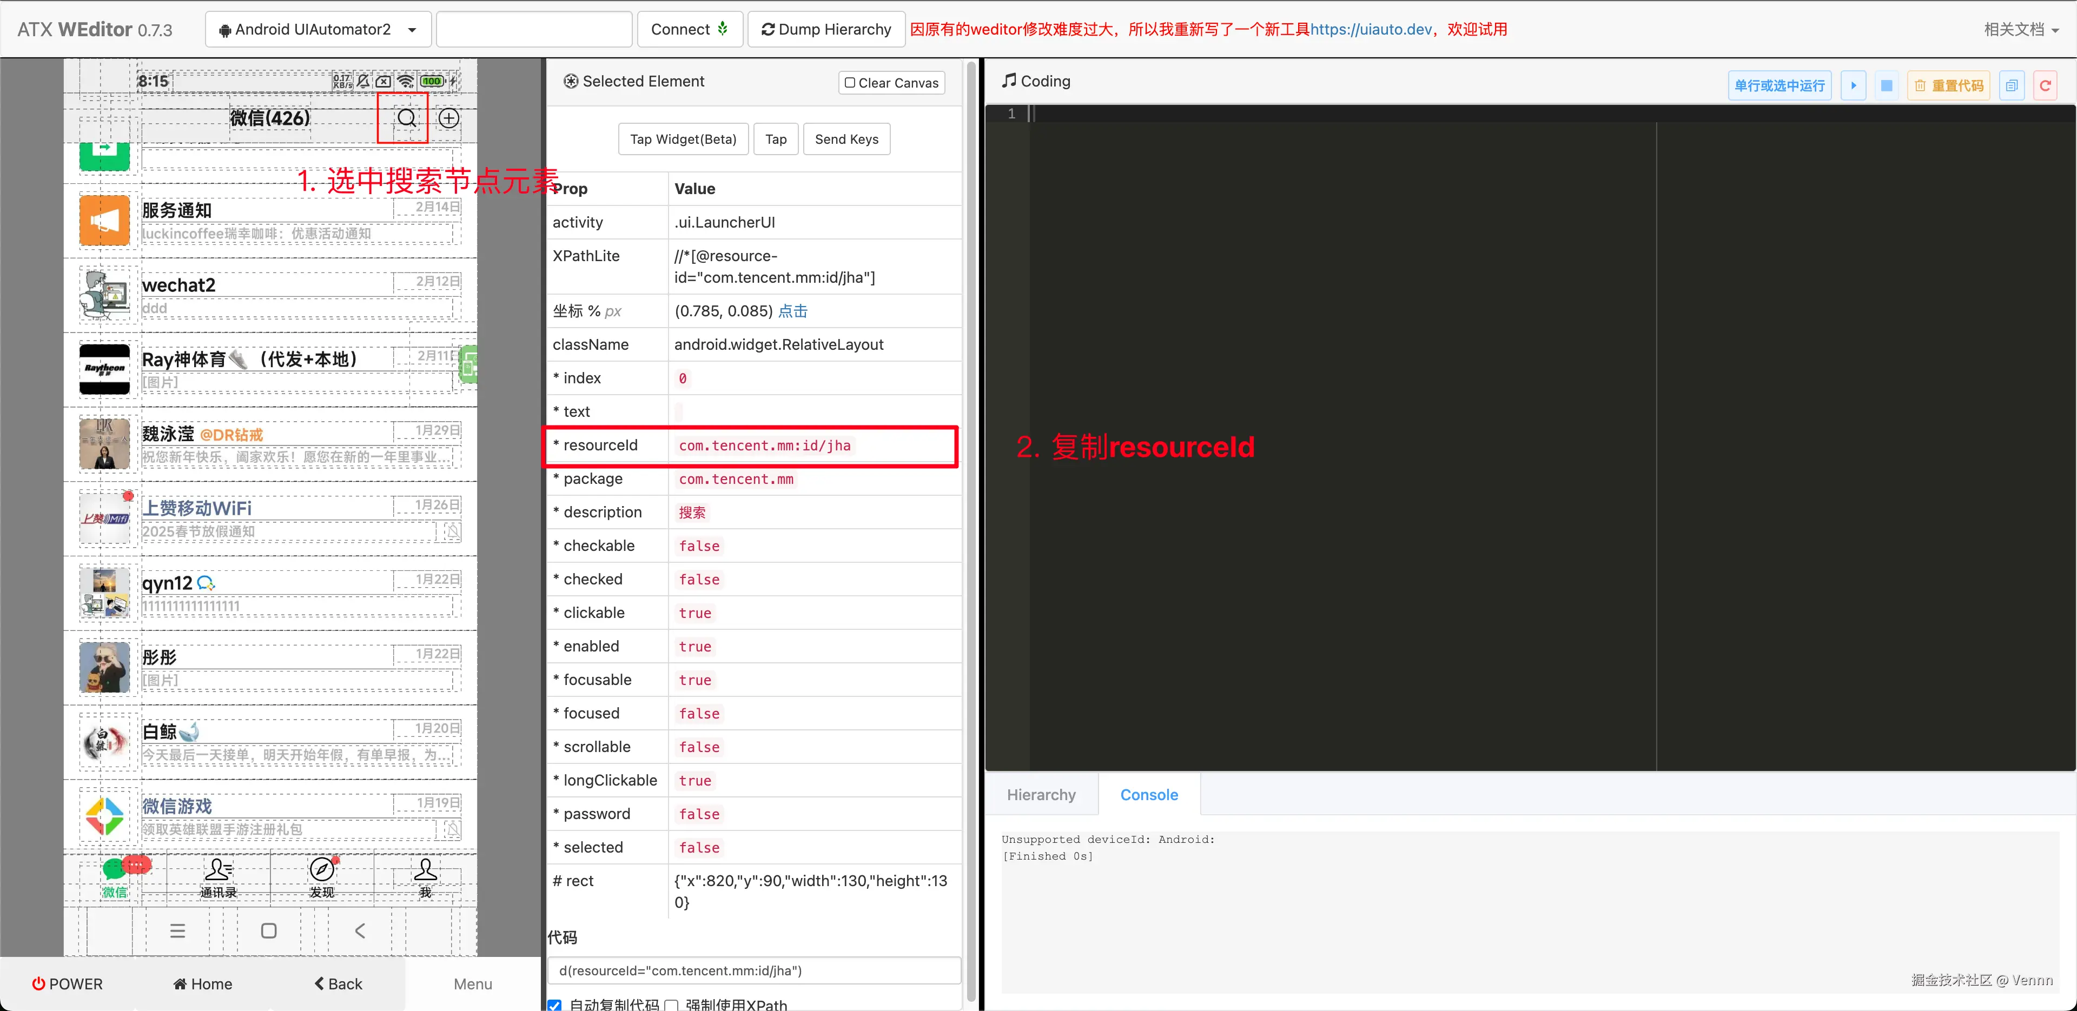Click the stop execution square icon
2077x1011 pixels.
point(1886,85)
